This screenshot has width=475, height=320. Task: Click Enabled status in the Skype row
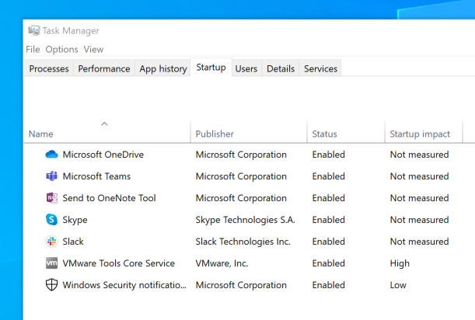click(328, 220)
